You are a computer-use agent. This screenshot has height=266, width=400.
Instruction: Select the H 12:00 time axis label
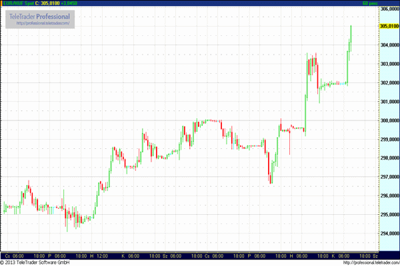pos(99,255)
